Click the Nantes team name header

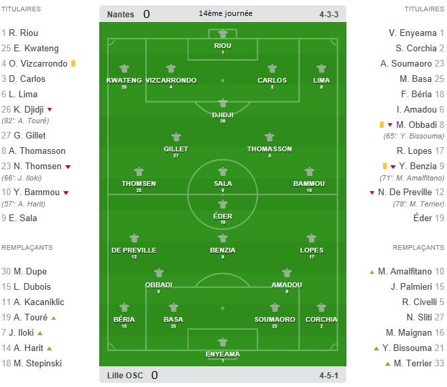click(x=121, y=14)
